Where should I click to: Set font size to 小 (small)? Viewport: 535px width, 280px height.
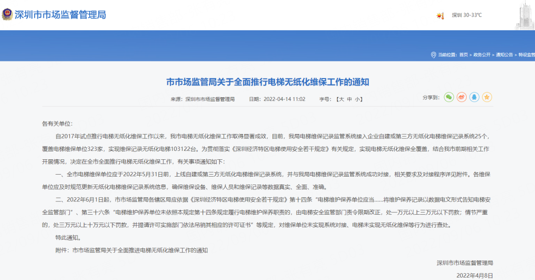(358, 99)
